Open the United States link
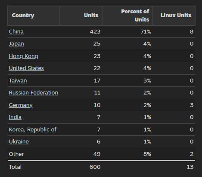 (26, 68)
